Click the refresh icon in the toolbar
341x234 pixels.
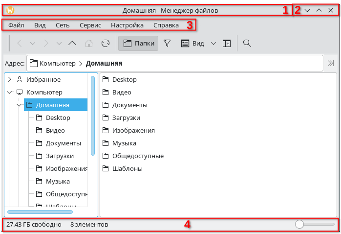click(x=106, y=44)
